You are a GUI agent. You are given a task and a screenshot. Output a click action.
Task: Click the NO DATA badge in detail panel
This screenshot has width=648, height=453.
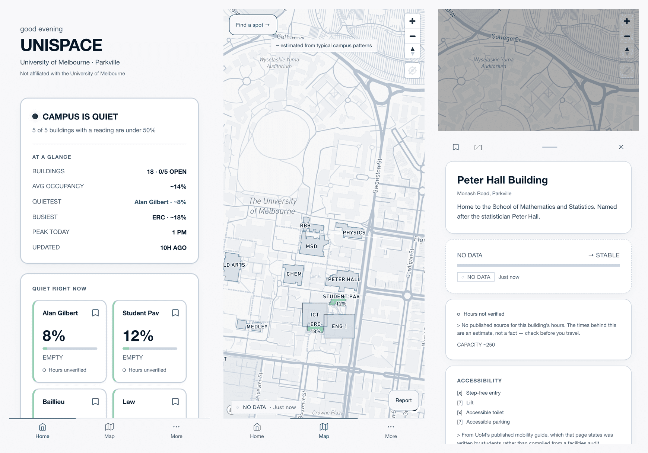(x=476, y=277)
